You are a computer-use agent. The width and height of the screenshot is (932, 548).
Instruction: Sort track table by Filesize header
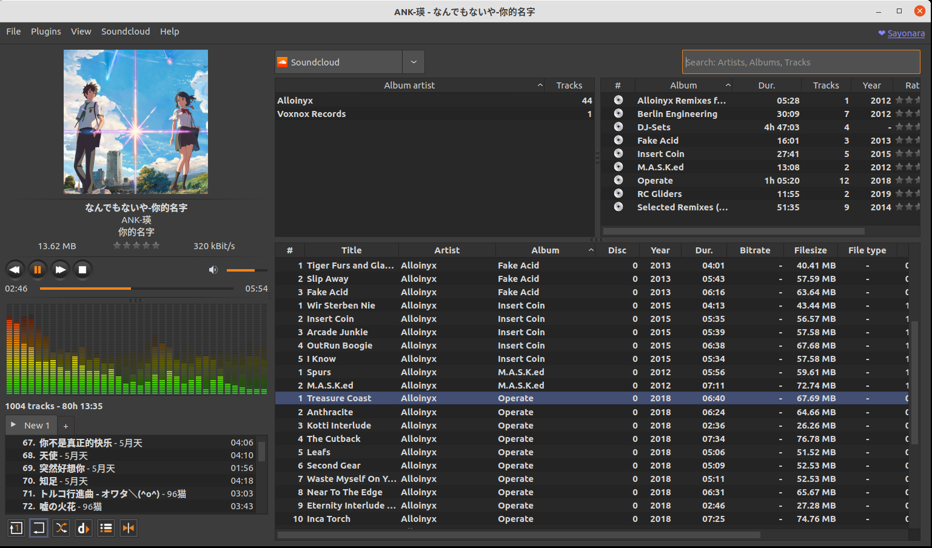[x=810, y=250]
